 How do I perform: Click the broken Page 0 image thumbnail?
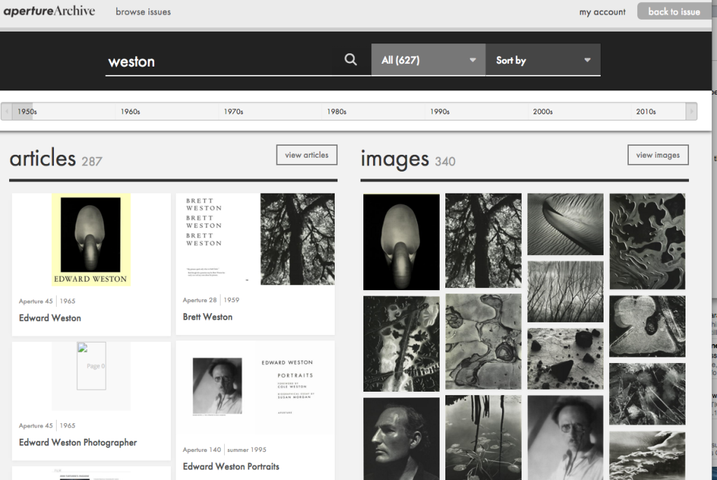pos(91,366)
